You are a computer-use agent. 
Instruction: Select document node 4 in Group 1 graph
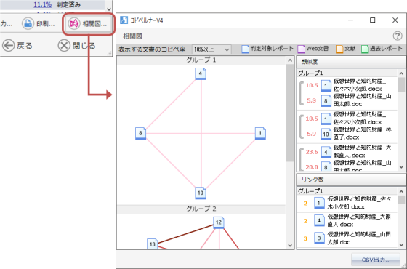[201, 73]
